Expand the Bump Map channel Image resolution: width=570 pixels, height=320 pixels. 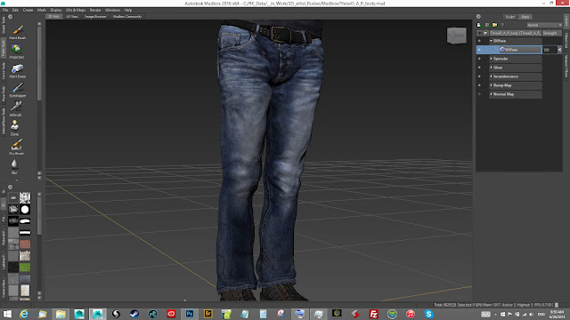[491, 85]
